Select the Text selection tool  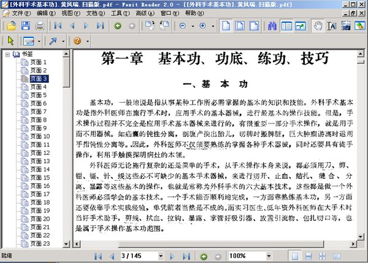pos(332,26)
